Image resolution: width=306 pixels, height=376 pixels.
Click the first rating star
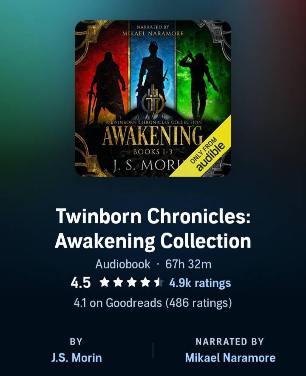(104, 282)
